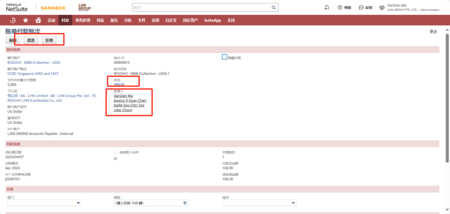Click the 帮助 help icon

(x=340, y=8)
